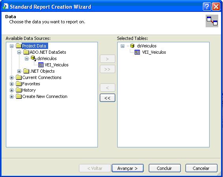Expand the .NET Objects node

19,71
